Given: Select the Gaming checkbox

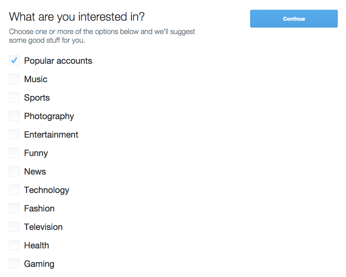Looking at the screenshot, I should coord(14,264).
